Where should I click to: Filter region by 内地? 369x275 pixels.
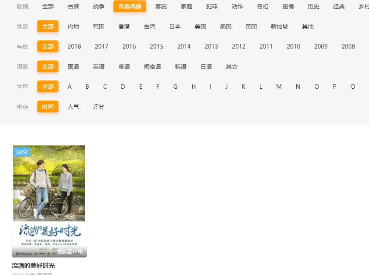tap(73, 26)
